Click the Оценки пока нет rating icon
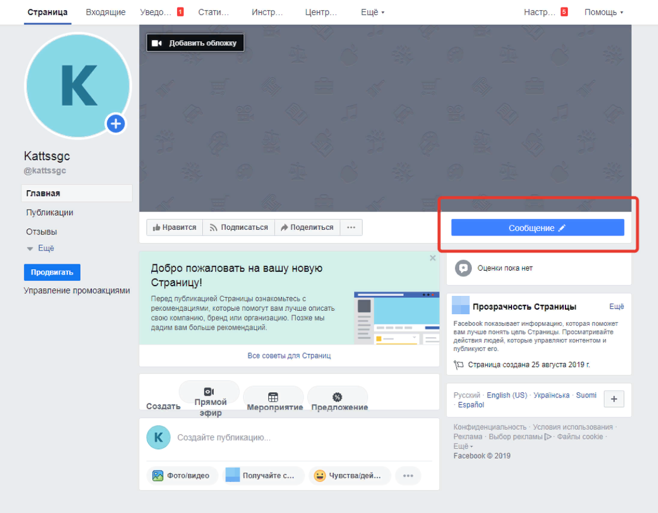The image size is (658, 513). coord(463,268)
